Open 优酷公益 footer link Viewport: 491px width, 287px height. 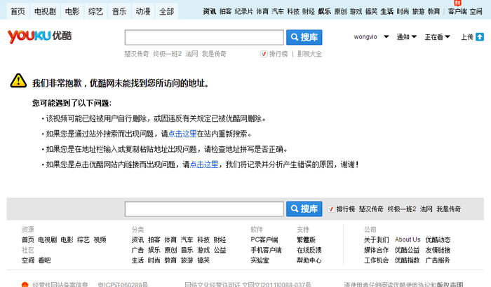407,250
